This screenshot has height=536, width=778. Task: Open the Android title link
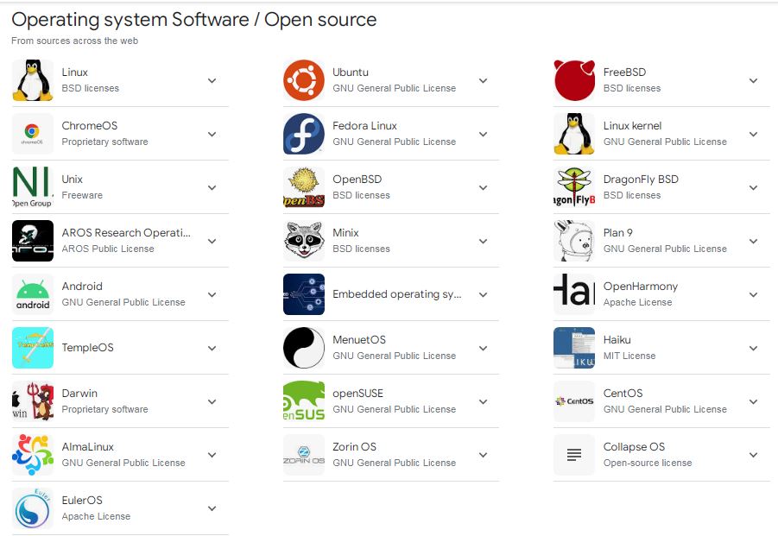82,286
